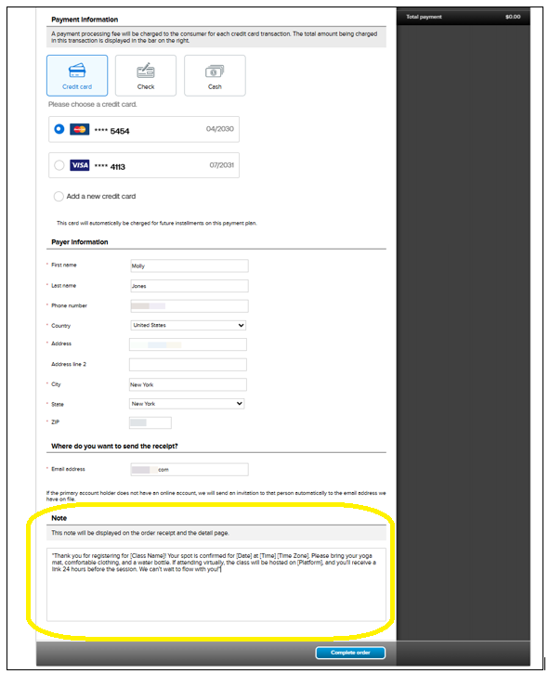Viewport: 549px width, 674px height.
Task: Click the VISA logo for card 4113
Action: pos(80,165)
